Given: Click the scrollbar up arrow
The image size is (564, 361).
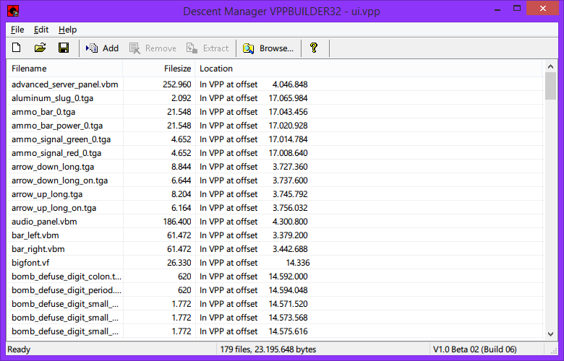Looking at the screenshot, I should tap(550, 67).
